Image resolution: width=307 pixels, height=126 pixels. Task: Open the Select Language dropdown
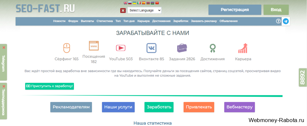pyautogui.click(x=144, y=10)
